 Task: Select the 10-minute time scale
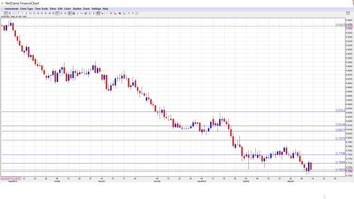(x=30, y=13)
